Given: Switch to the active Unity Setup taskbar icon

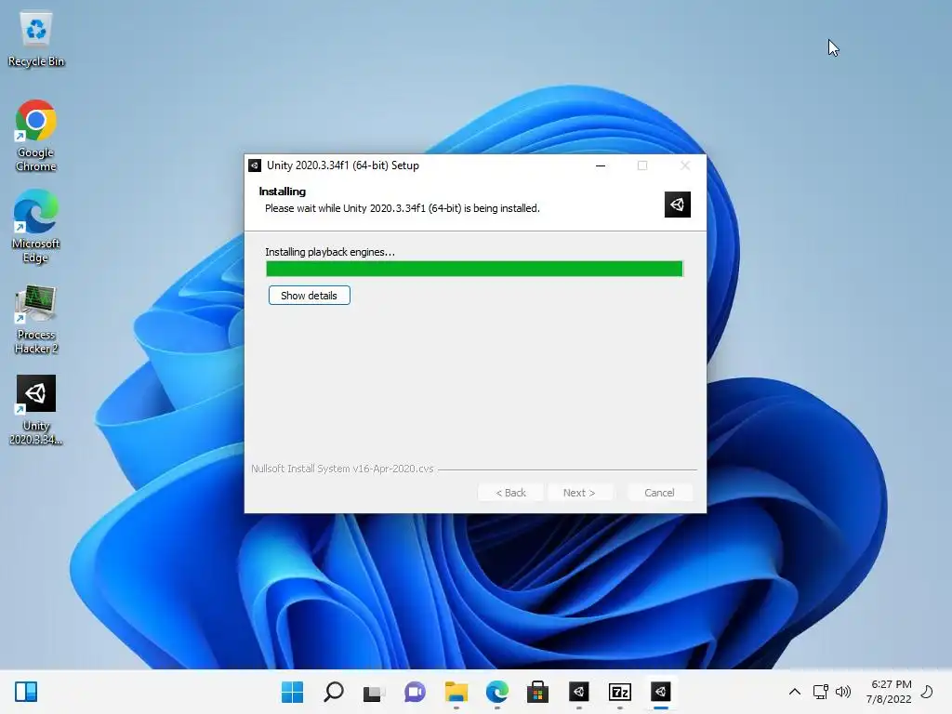Looking at the screenshot, I should pyautogui.click(x=661, y=692).
